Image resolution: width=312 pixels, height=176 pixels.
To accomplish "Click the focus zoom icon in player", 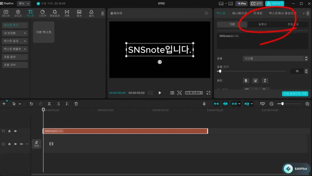I will 179,93.
